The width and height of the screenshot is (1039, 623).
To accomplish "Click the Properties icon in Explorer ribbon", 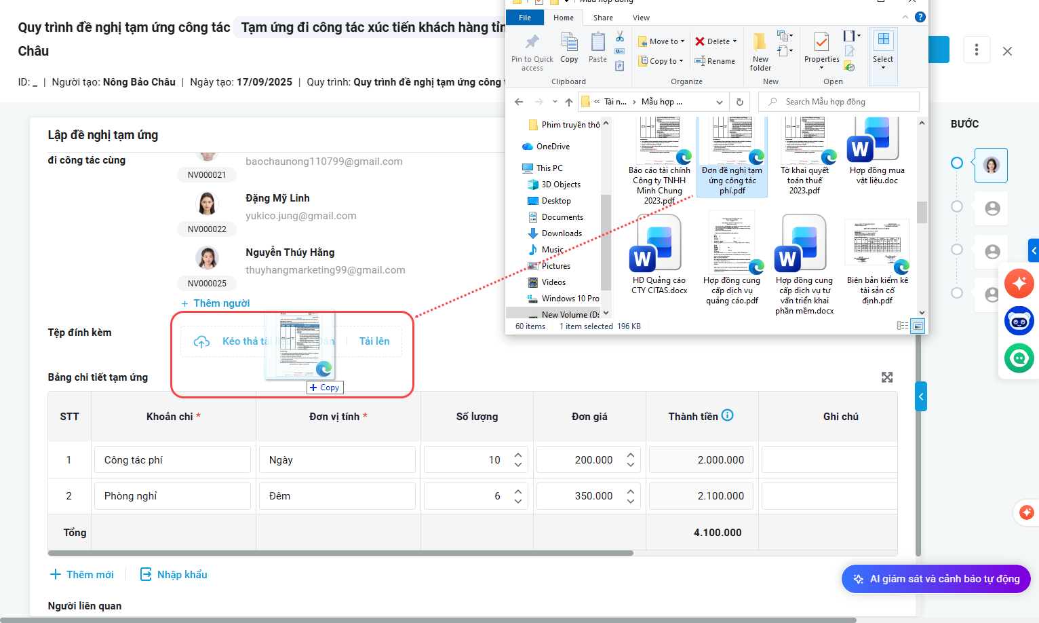I will [x=821, y=43].
